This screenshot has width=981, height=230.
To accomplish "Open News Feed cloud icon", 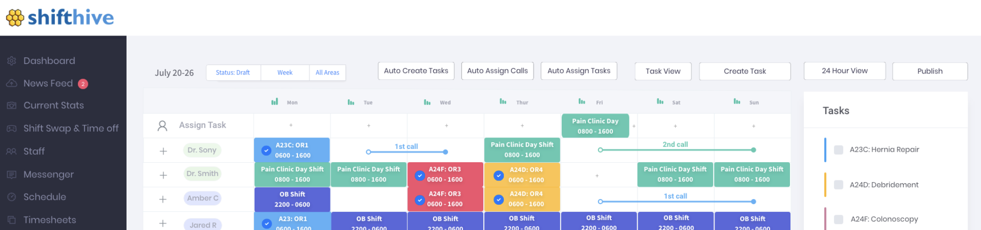I will tap(12, 84).
